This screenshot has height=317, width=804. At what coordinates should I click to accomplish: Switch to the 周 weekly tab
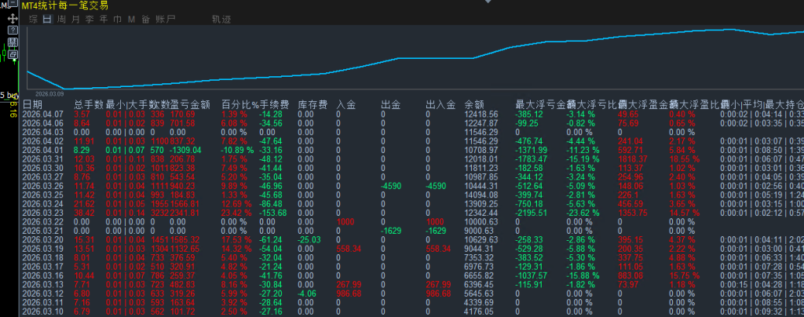pyautogui.click(x=60, y=18)
